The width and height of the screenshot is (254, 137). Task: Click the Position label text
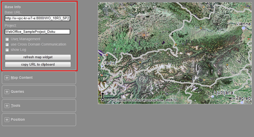(18, 120)
